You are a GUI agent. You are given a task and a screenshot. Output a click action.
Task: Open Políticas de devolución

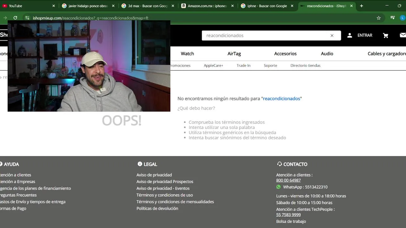point(157,208)
